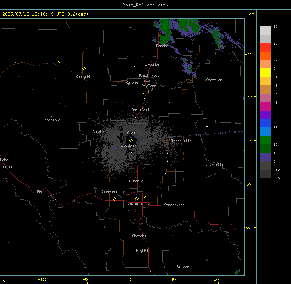Screen dimensions: 291x284
Task: Pick the purple 39-36 dBZ legend swatch
Action: pos(265,115)
